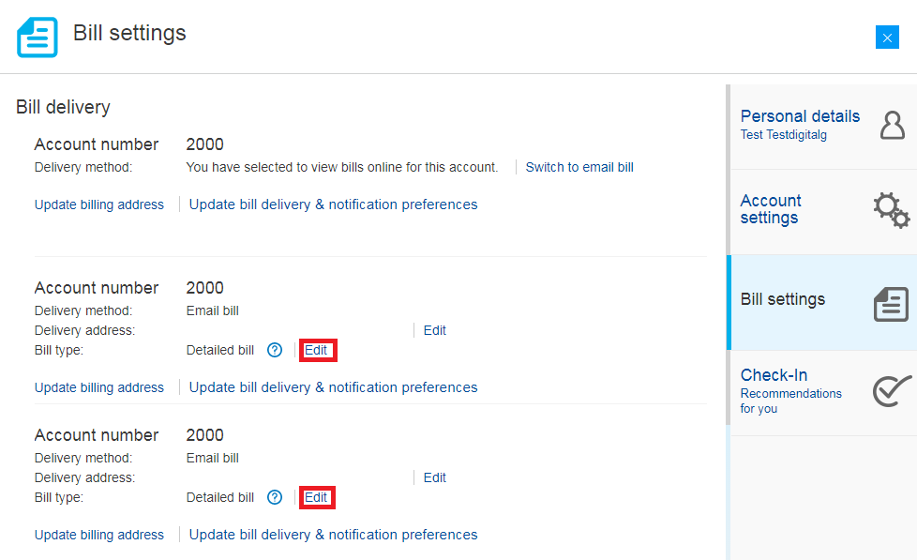Select the Bill settings sidebar tab

coord(783,299)
